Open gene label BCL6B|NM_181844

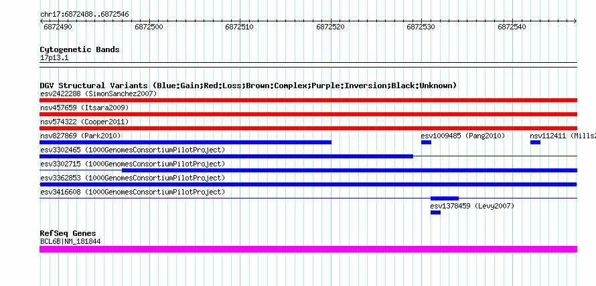pyautogui.click(x=70, y=242)
